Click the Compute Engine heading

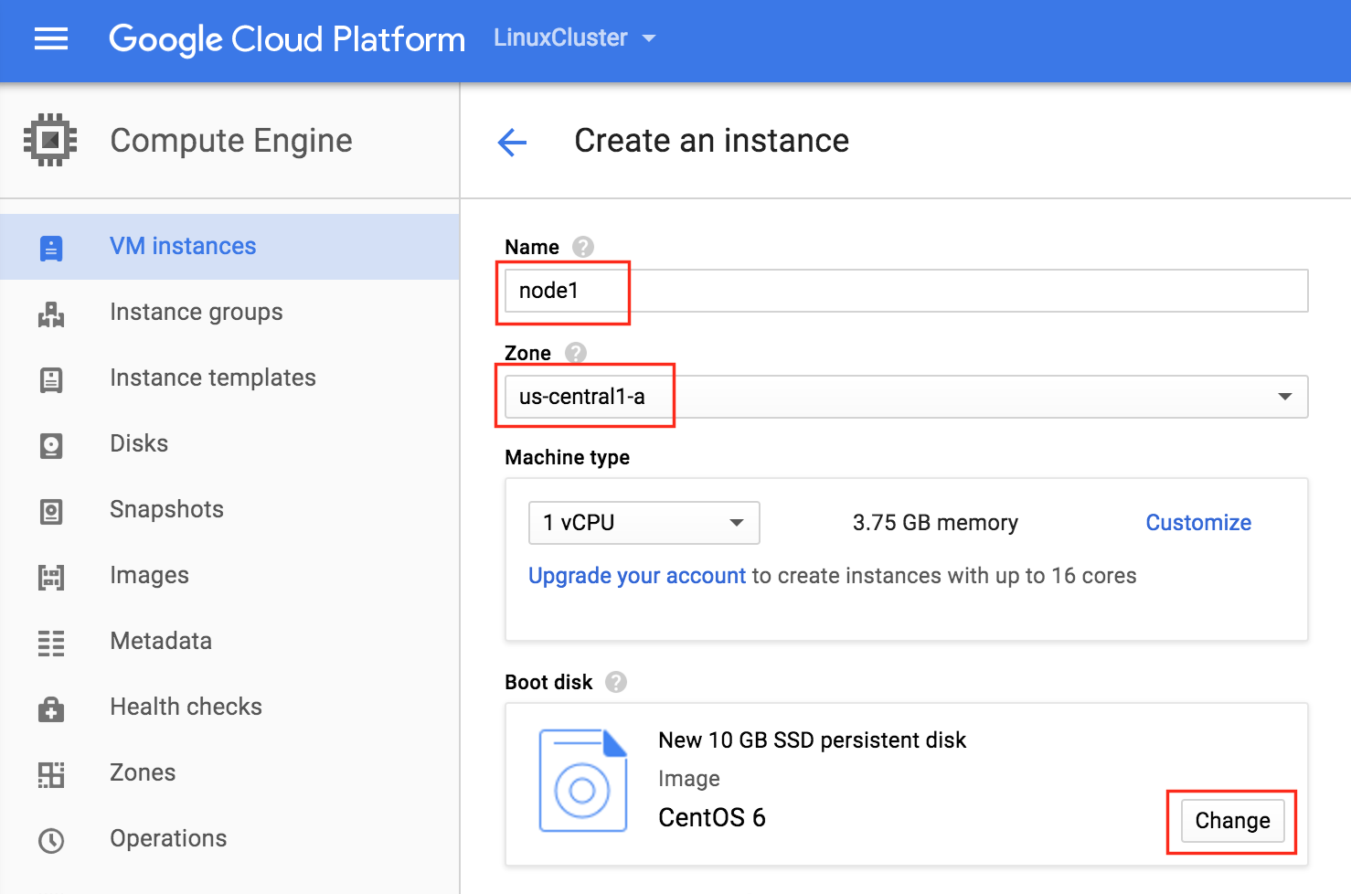231,141
